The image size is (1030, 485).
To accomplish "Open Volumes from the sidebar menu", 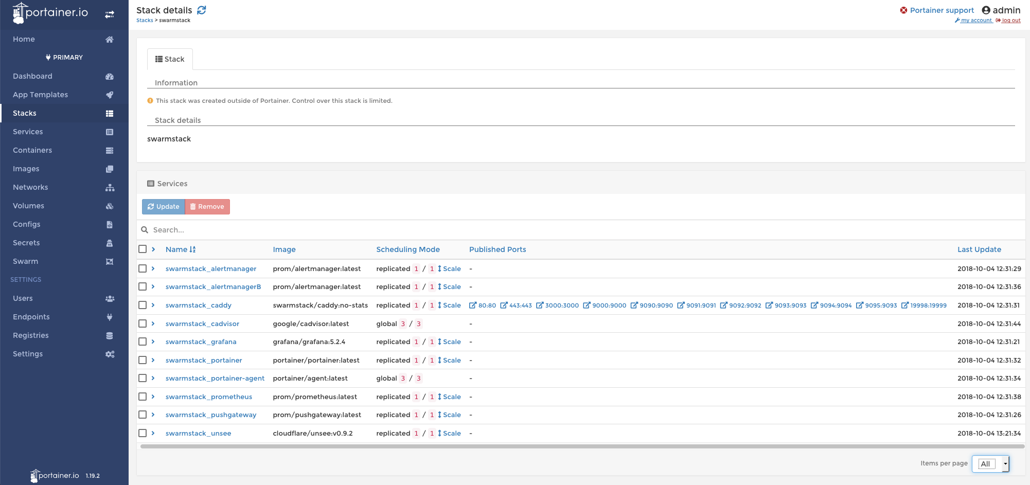I will (28, 206).
